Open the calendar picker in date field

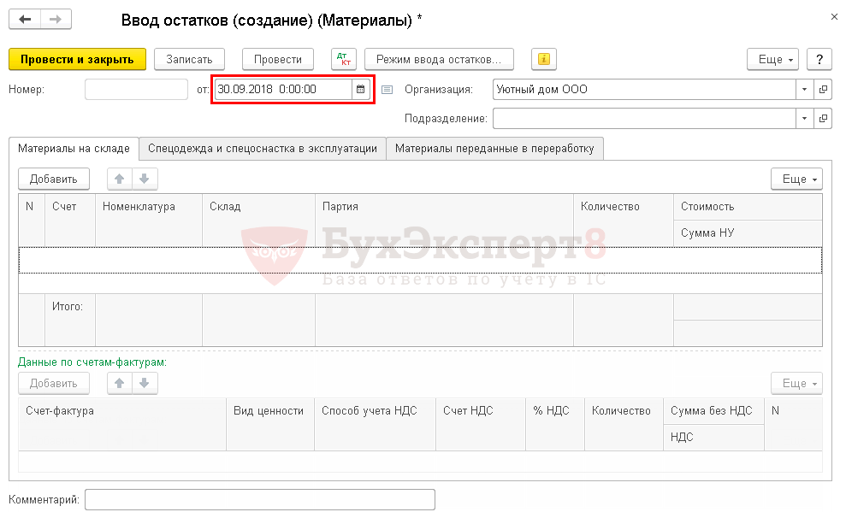click(x=361, y=89)
